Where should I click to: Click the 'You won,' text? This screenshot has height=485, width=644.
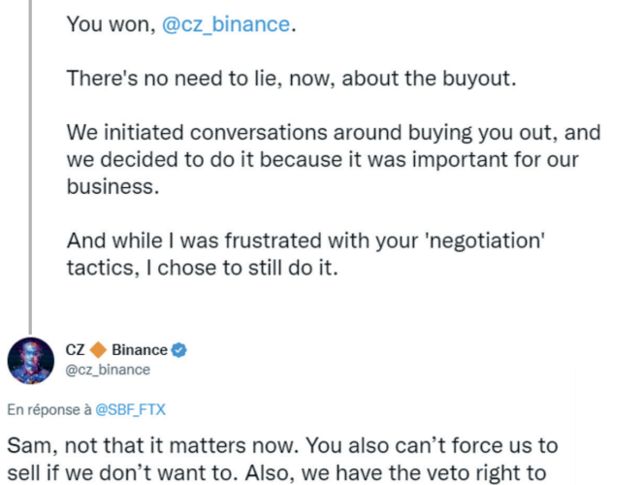pyautogui.click(x=112, y=24)
